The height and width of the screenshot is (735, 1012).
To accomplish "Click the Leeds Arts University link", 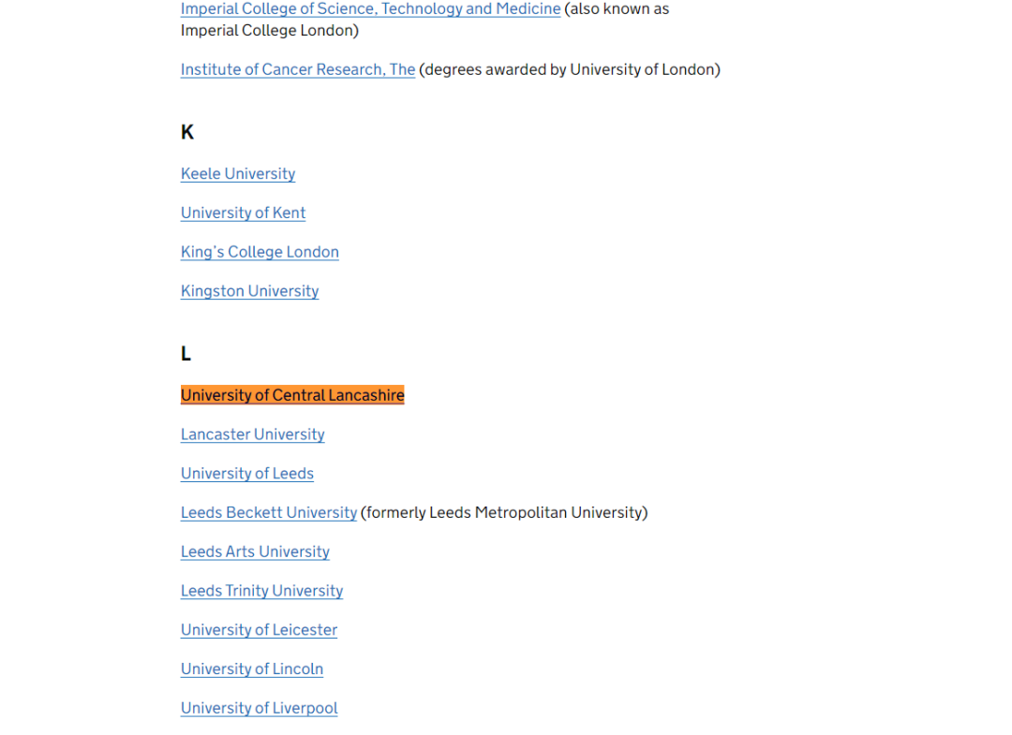I will 255,552.
